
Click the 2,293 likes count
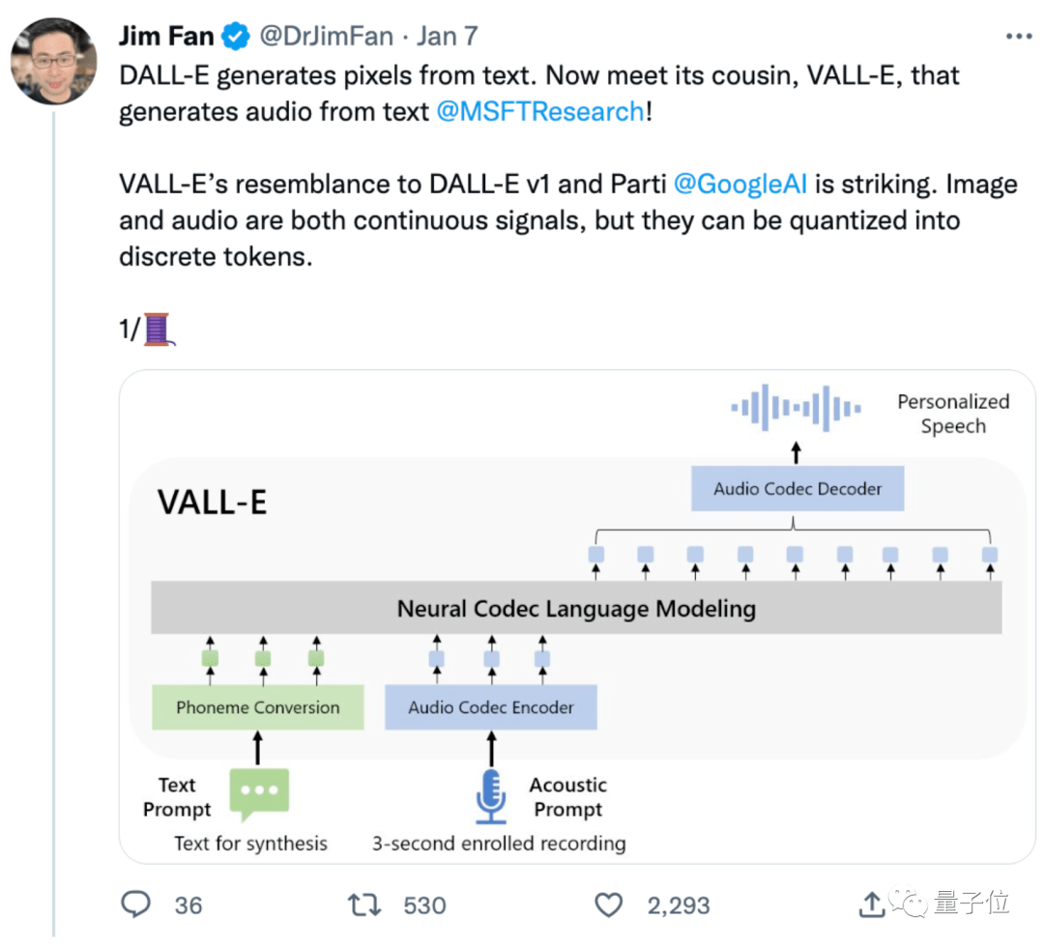[679, 905]
